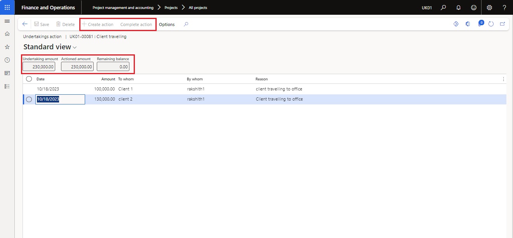Click the Finance and Operations title
This screenshot has height=238, width=513.
point(48,7)
